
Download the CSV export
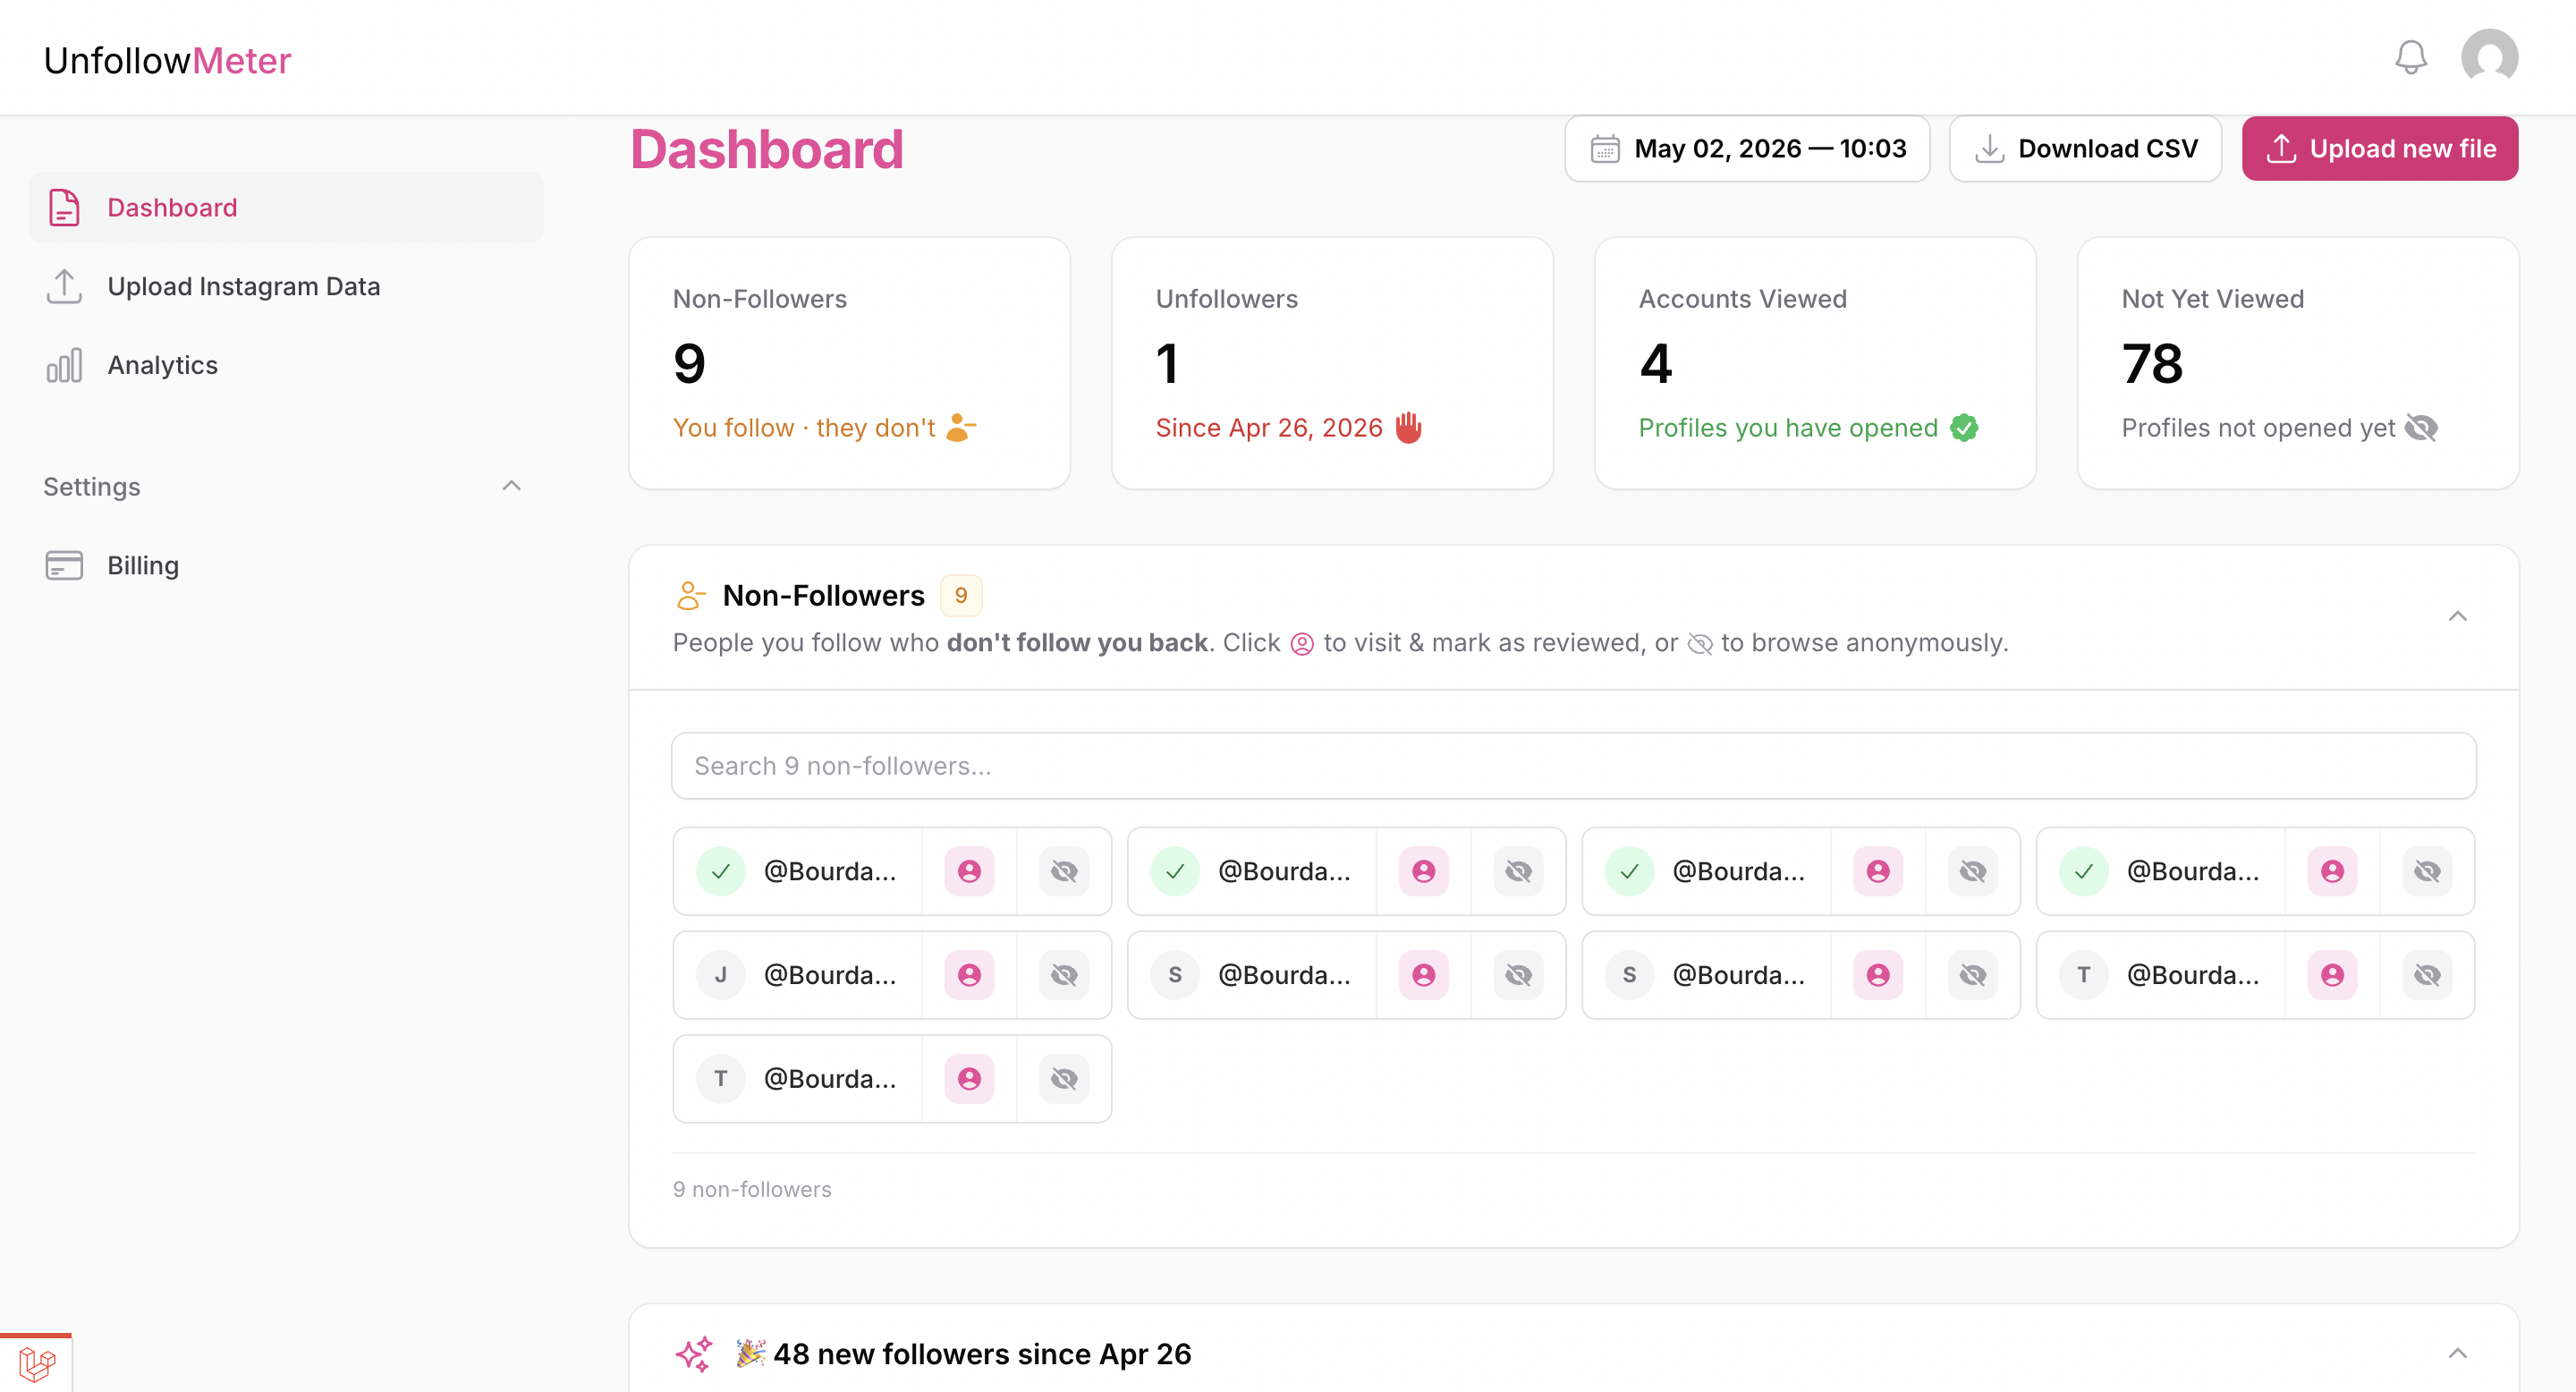coord(2085,148)
